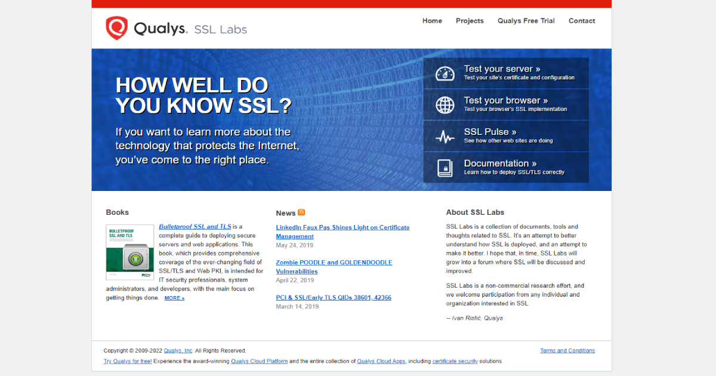
Task: Click the Books section heading
Action: click(118, 212)
